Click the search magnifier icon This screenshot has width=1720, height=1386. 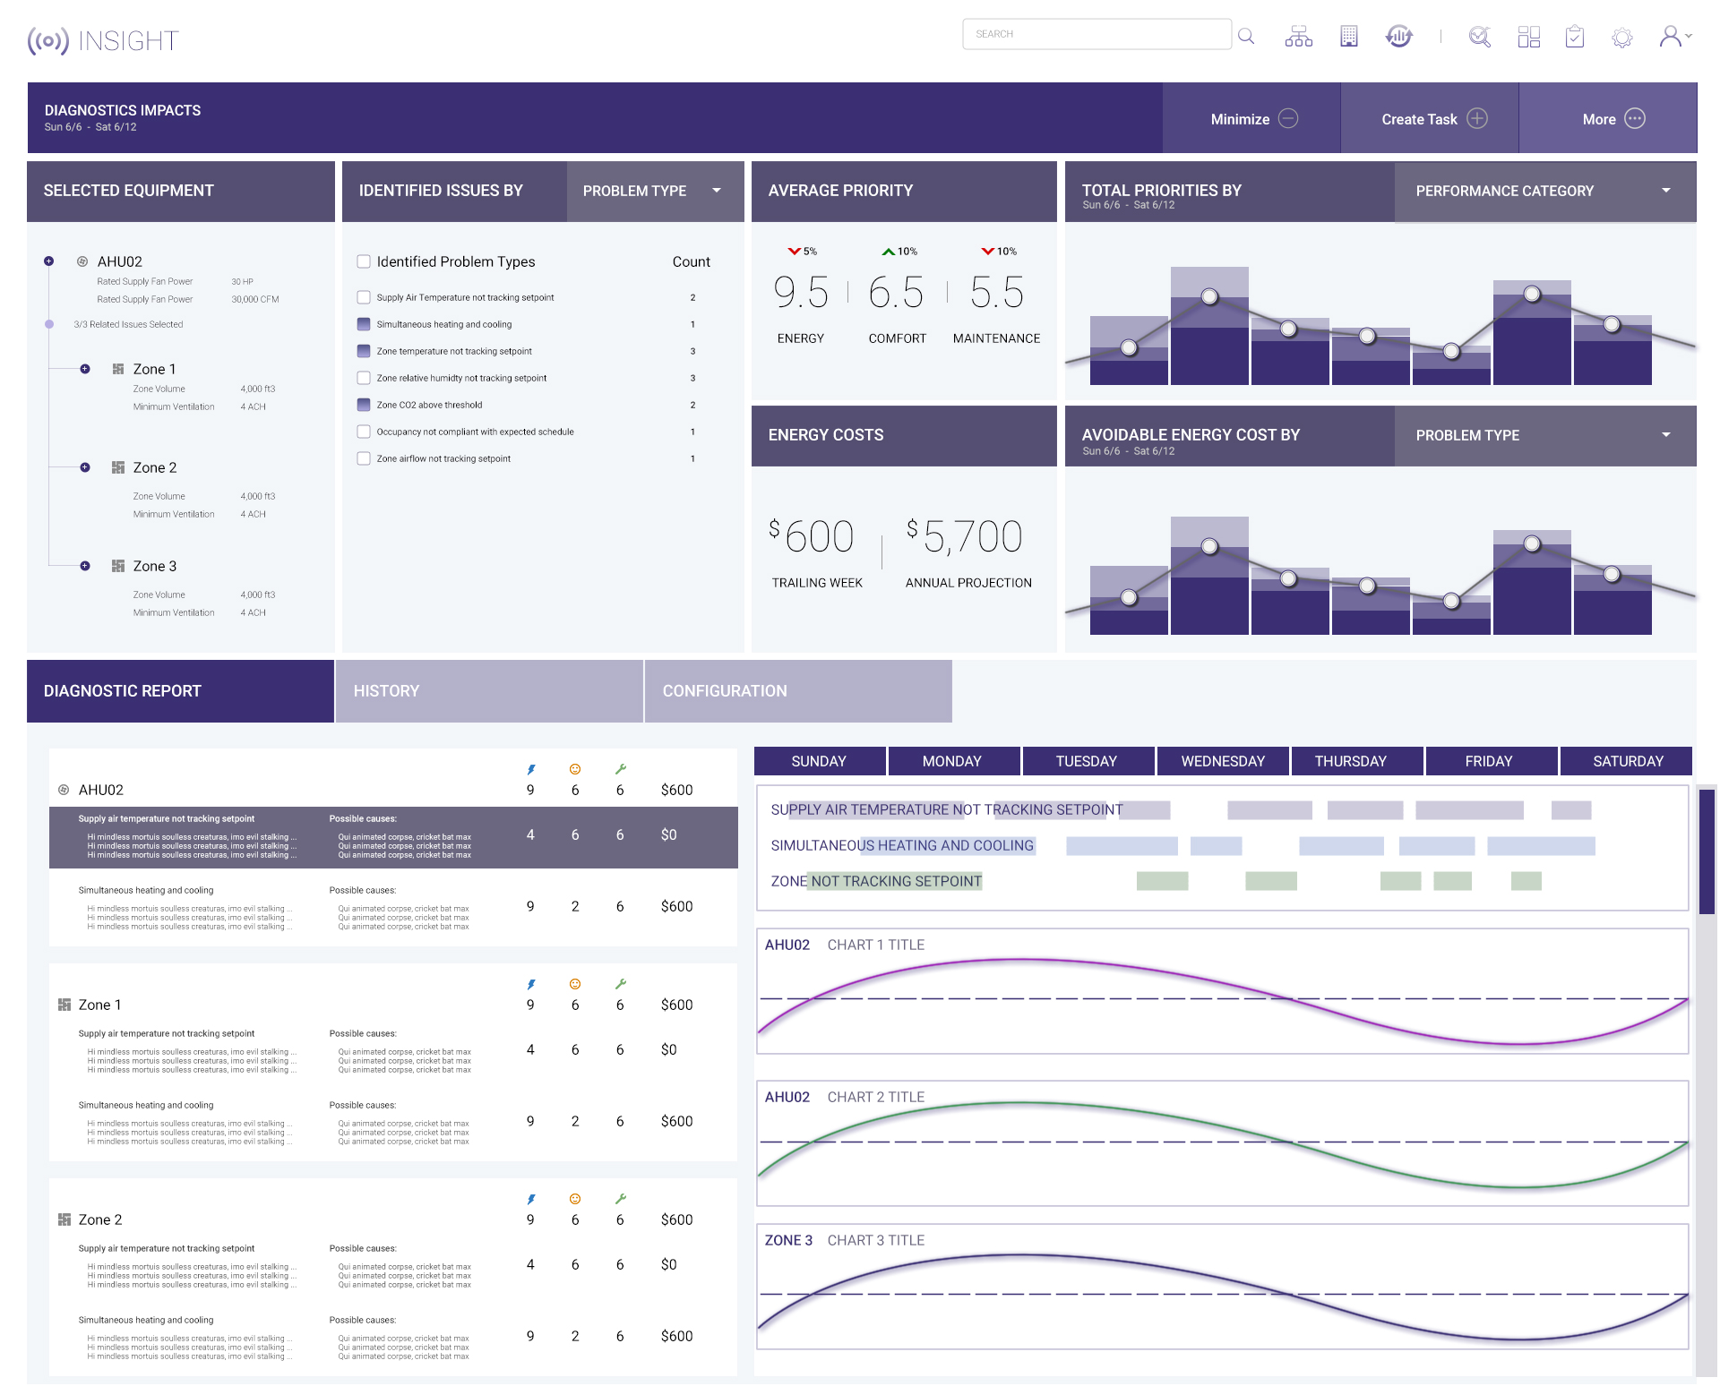[x=1246, y=36]
